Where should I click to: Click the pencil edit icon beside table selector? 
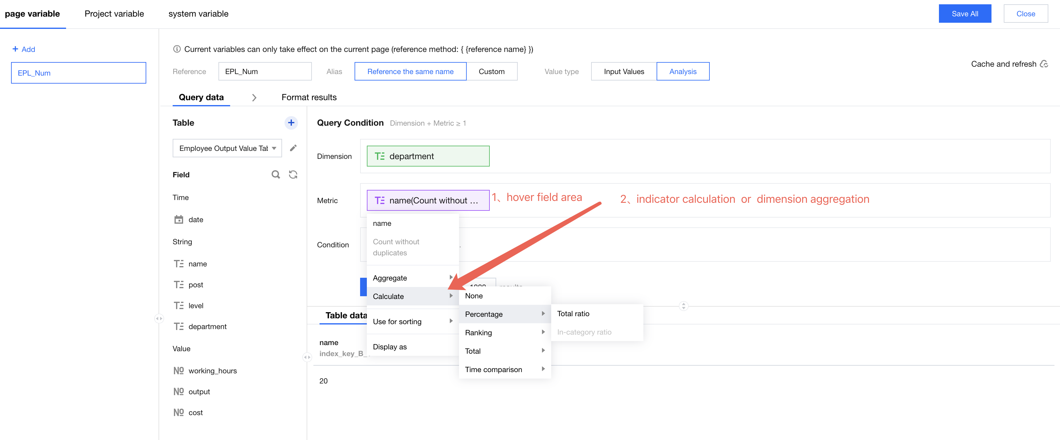coord(293,148)
